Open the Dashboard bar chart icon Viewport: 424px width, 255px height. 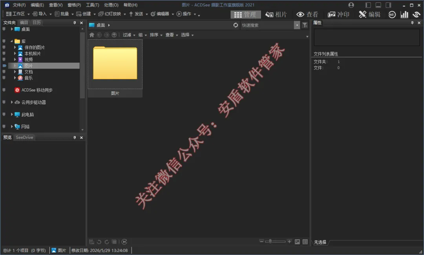(404, 15)
